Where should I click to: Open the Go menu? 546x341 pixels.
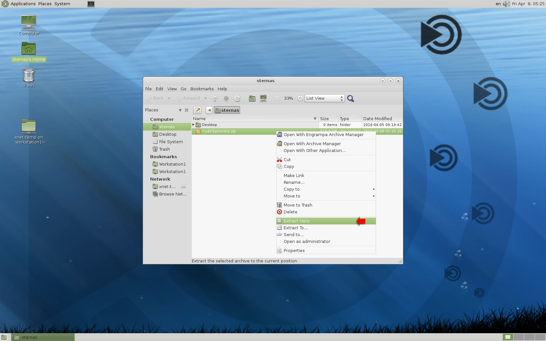point(184,89)
